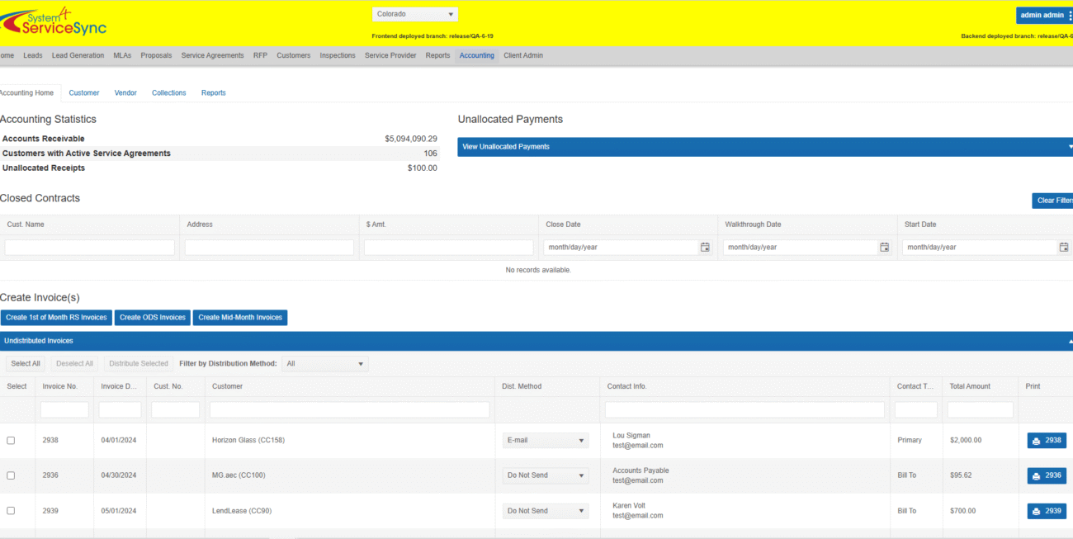This screenshot has height=539, width=1073.
Task: Open the admin admin user menu dots
Action: [1070, 16]
